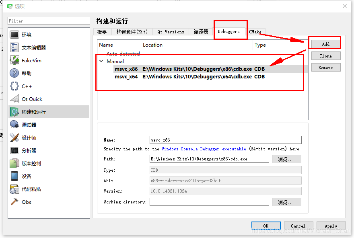
Task: Open the C++ braces icon
Action: [14, 86]
